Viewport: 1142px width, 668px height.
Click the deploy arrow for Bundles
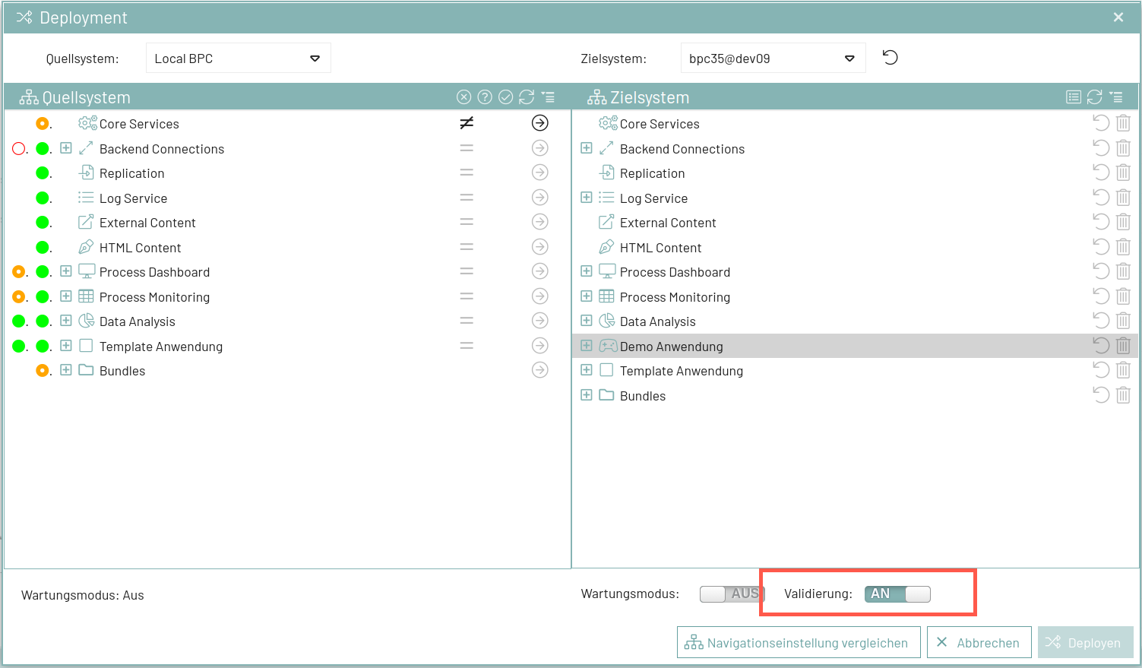pyautogui.click(x=540, y=370)
